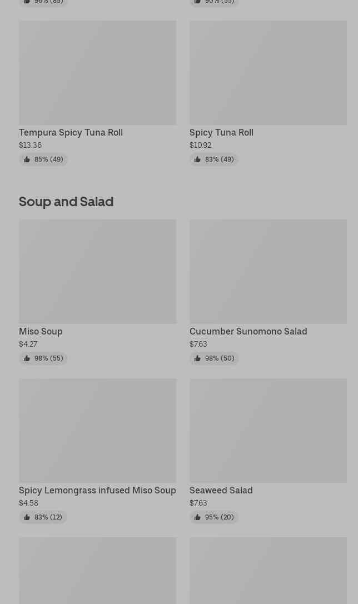Click the Seaweed Salad name

coord(221,491)
